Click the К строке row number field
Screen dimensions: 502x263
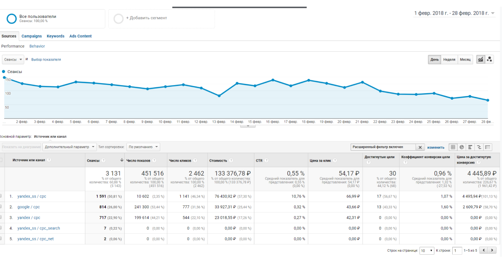457,250
